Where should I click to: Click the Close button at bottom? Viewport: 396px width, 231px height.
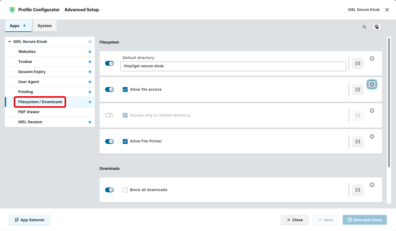coord(295,220)
